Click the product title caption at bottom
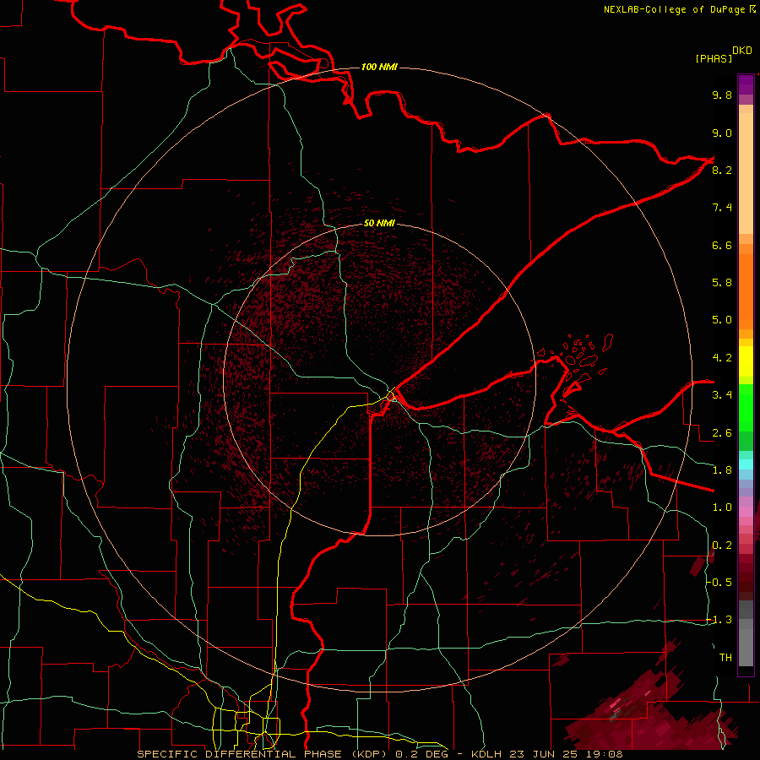This screenshot has height=760, width=760. 379,754
